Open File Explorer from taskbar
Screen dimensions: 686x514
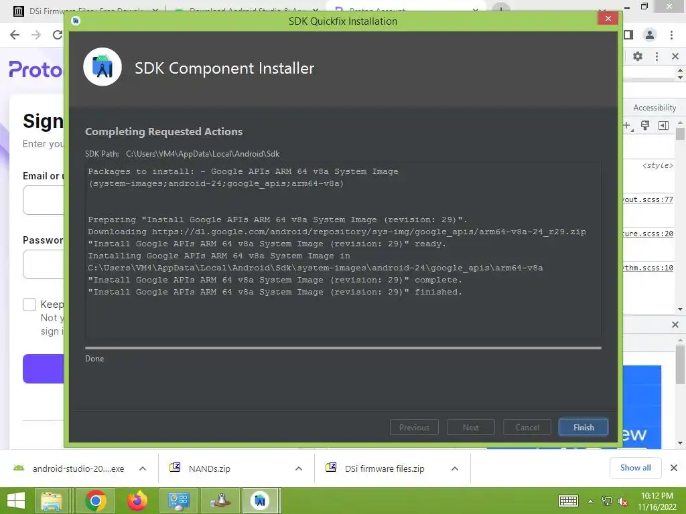point(52,501)
